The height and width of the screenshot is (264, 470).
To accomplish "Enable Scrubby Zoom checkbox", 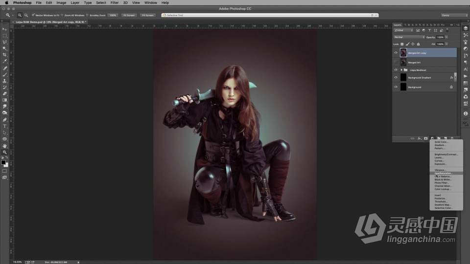I will [x=88, y=15].
